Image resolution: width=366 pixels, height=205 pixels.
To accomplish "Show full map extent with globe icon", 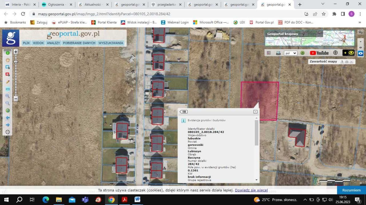I will [8, 111].
